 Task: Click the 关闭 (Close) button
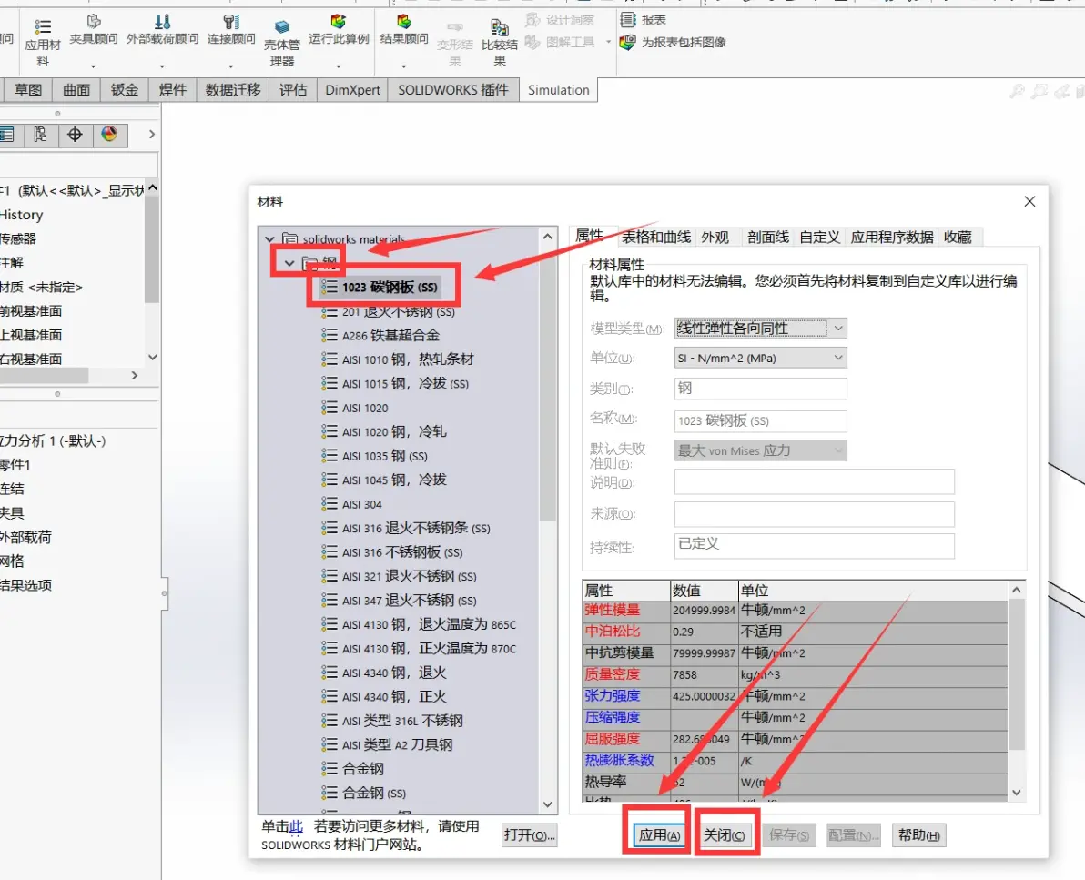coord(724,835)
